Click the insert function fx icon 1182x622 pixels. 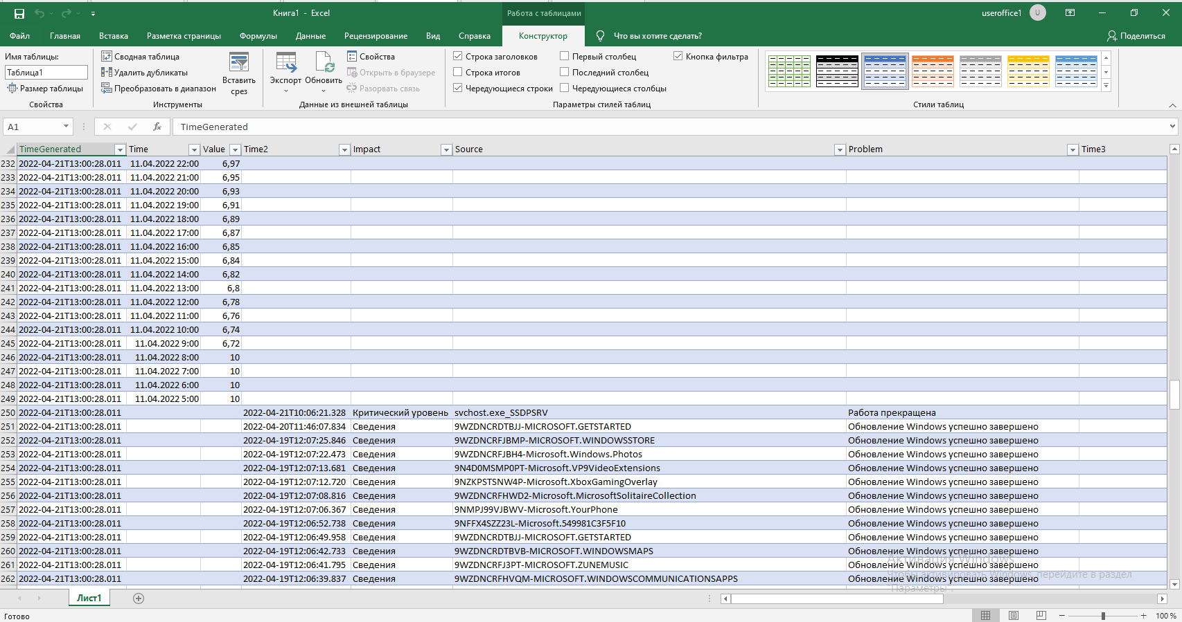pyautogui.click(x=157, y=127)
